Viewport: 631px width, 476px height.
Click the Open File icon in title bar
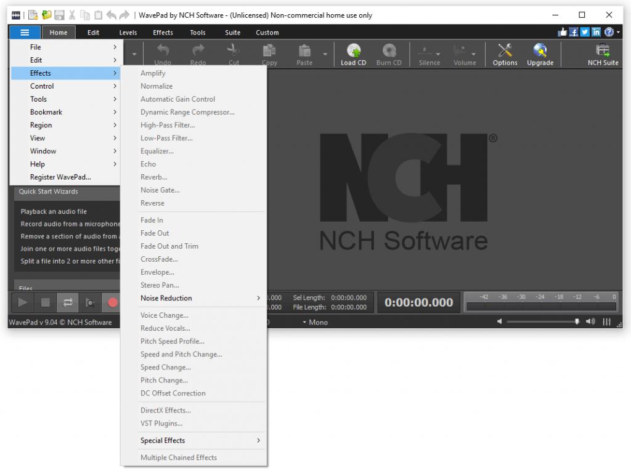click(x=46, y=15)
